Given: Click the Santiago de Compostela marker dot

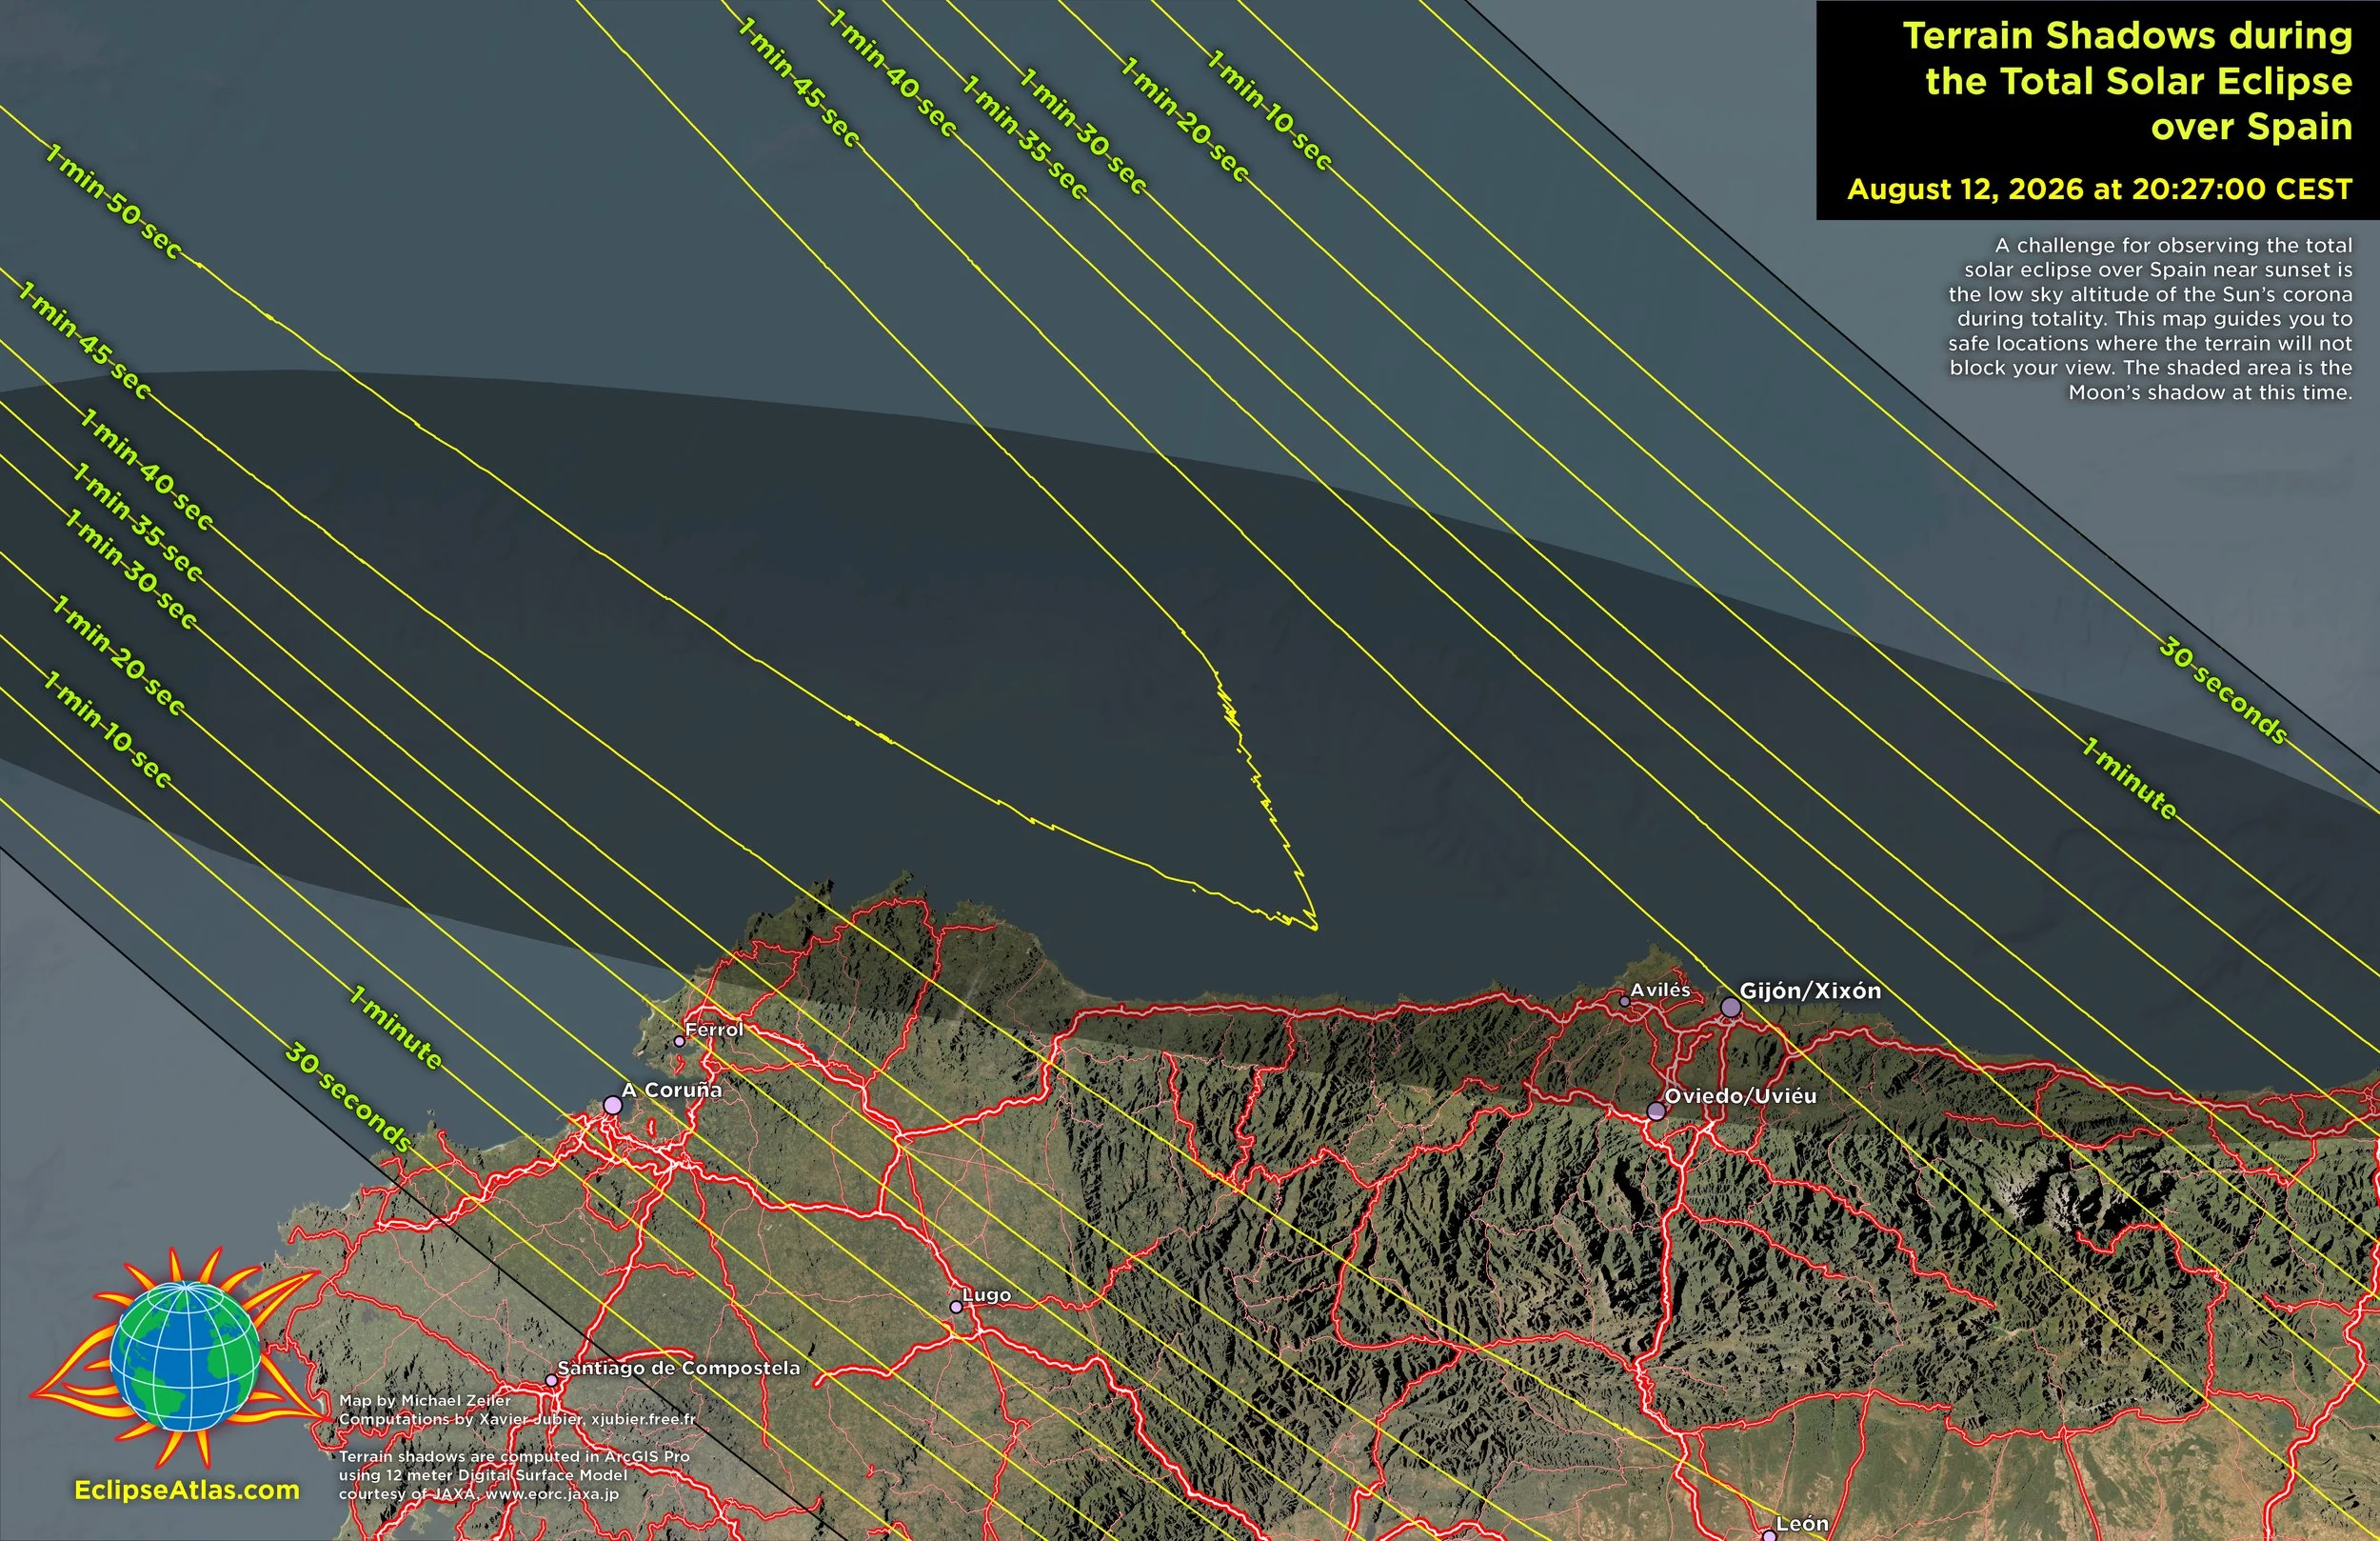Looking at the screenshot, I should [550, 1381].
